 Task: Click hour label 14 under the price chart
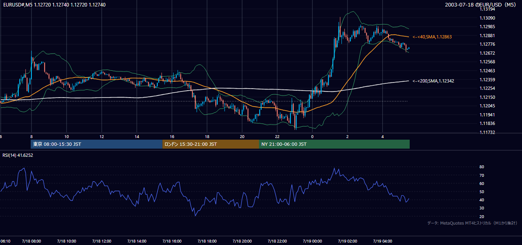click(x=137, y=136)
